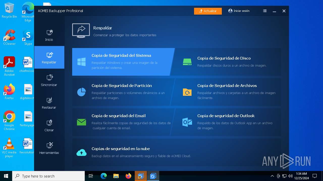This screenshot has width=323, height=181.
Task: Open File Explorer from the taskbar
Action: tap(116, 176)
